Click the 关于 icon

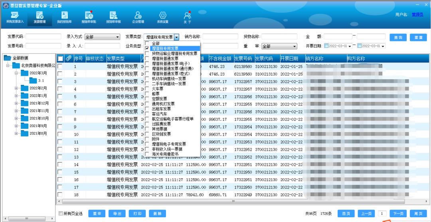click(187, 18)
